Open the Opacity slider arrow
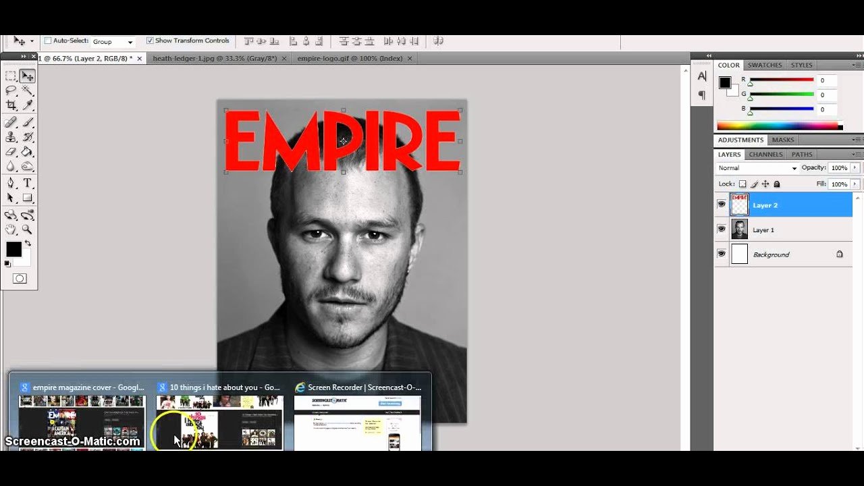This screenshot has width=864, height=486. pyautogui.click(x=855, y=167)
